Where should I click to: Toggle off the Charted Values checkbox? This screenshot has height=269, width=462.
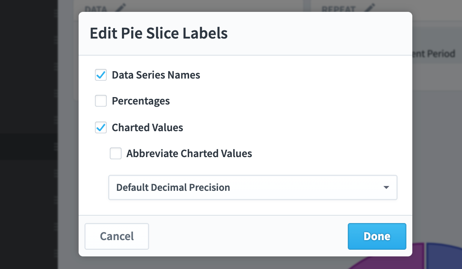[x=101, y=127]
